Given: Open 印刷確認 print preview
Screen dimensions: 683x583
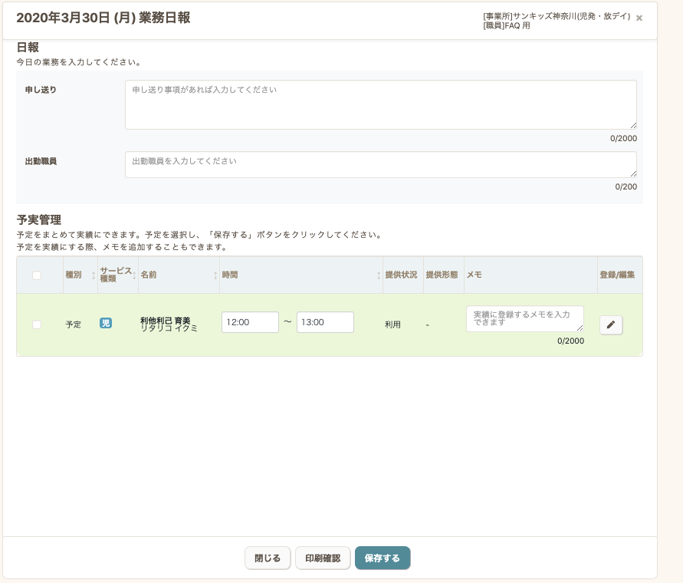Looking at the screenshot, I should point(323,558).
